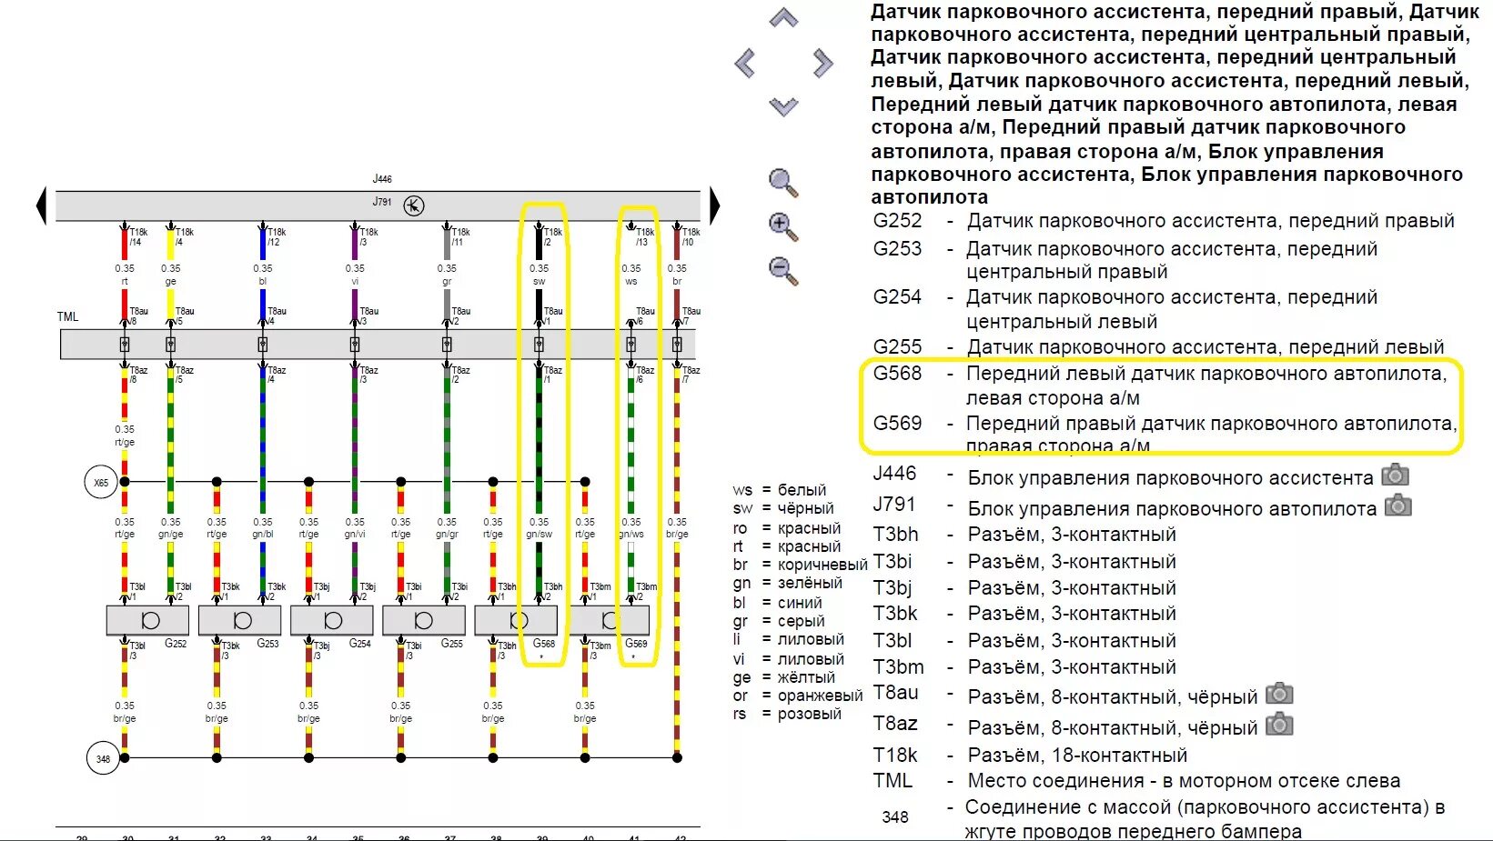1493x841 pixels.
Task: Select the G255 sensor component box
Action: [424, 620]
